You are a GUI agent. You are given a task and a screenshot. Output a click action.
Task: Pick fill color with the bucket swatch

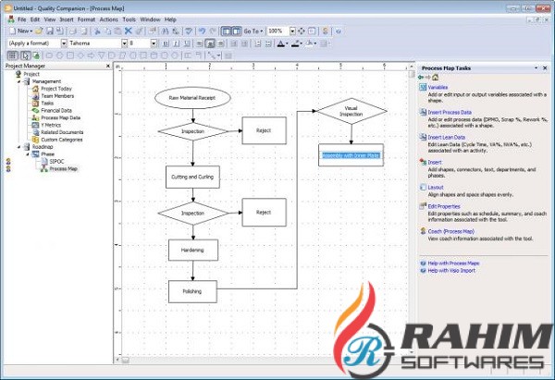point(309,43)
